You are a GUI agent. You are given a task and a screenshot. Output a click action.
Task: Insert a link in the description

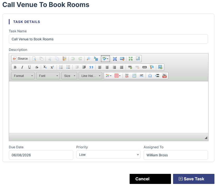pyautogui.click(x=130, y=67)
